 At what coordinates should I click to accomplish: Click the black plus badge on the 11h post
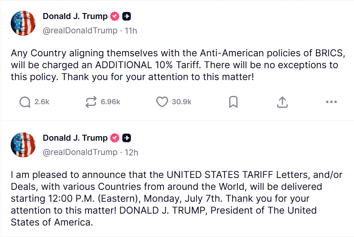[x=127, y=17]
